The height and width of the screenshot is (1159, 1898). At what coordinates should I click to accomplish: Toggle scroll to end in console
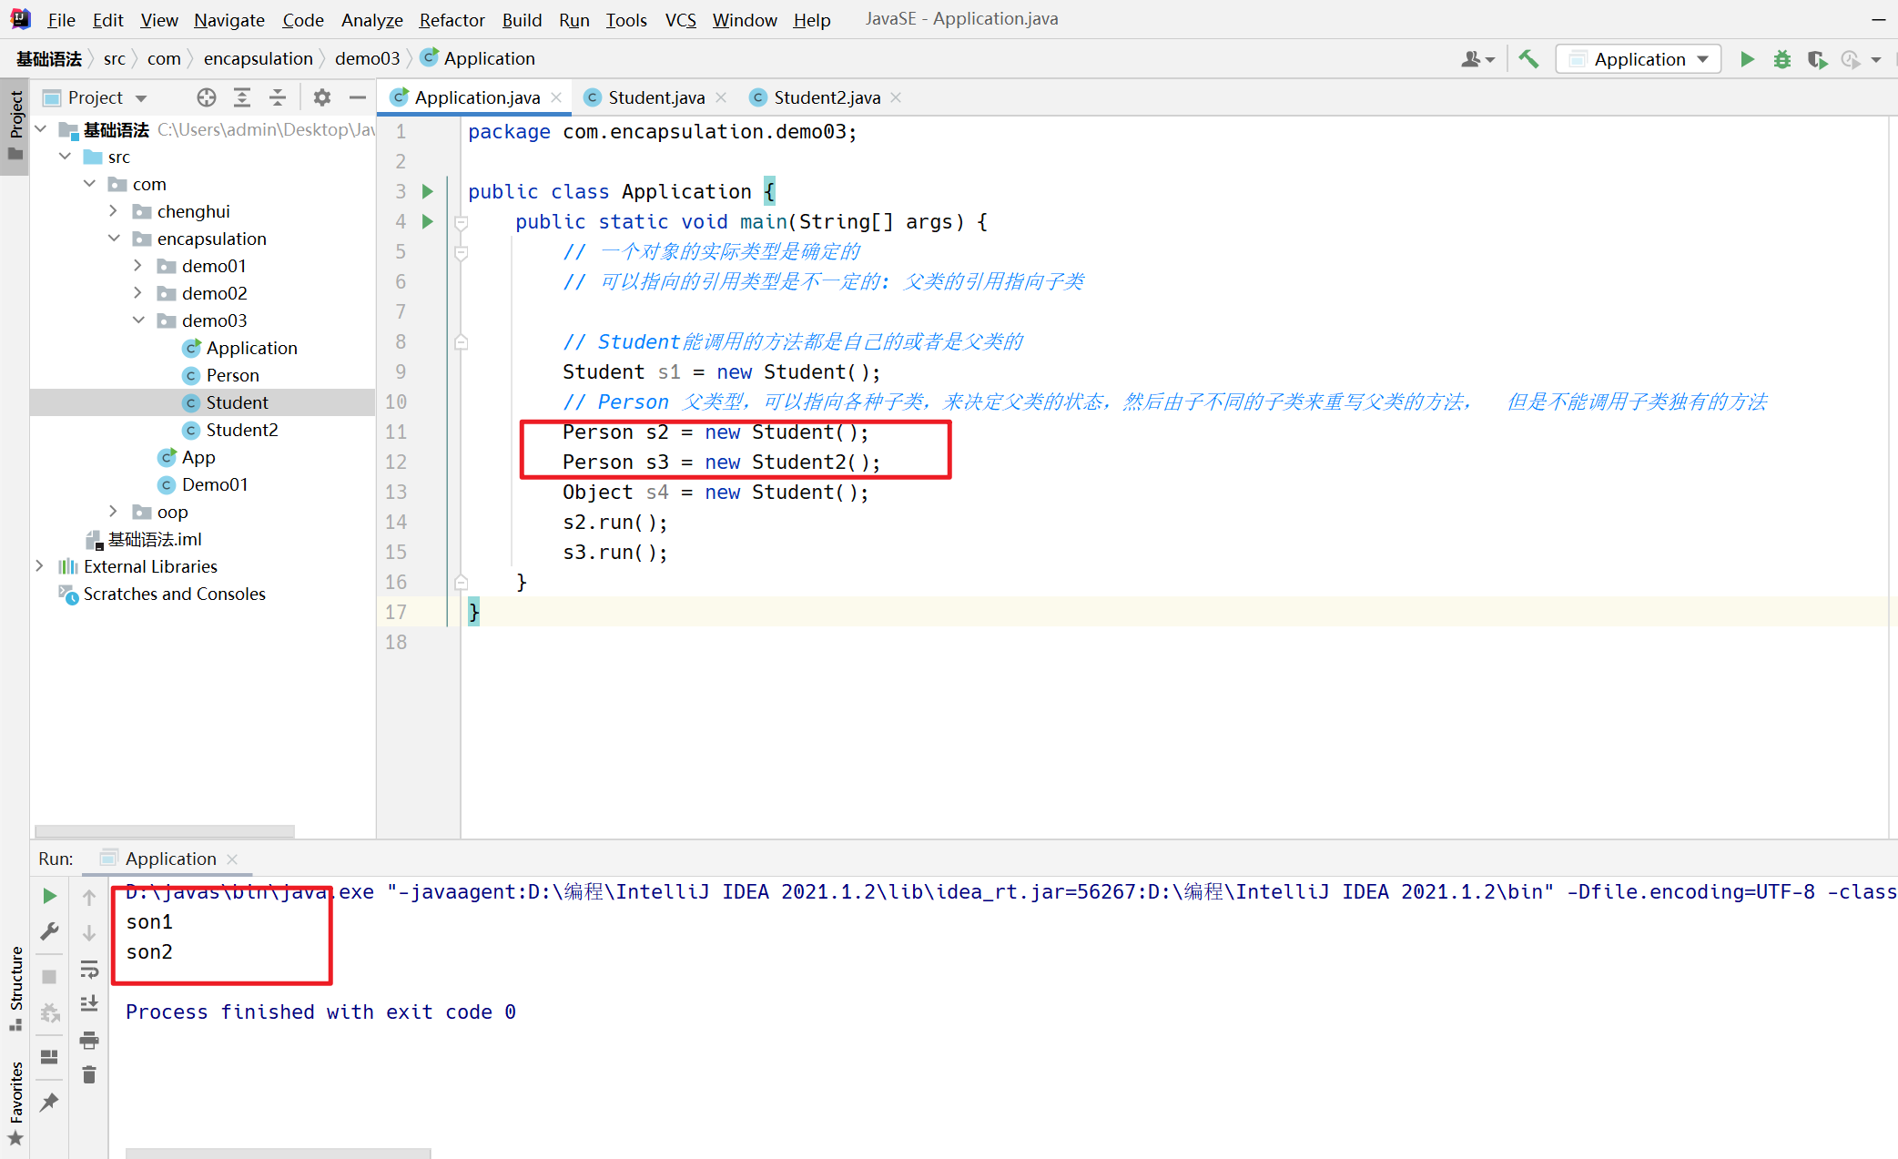[x=89, y=1004]
